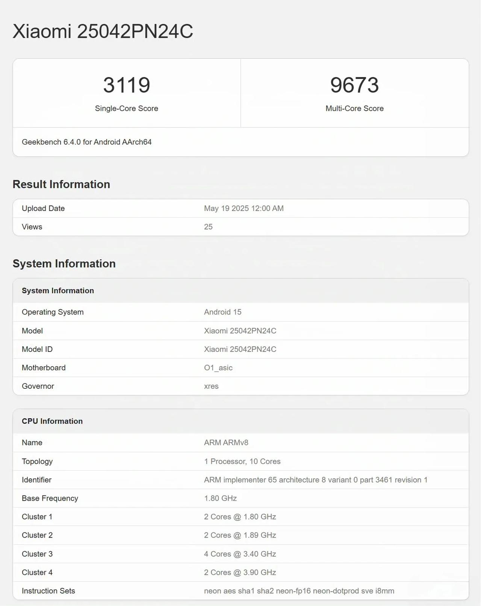Click the Cluster 1 label
This screenshot has height=606, width=481.
[x=37, y=517]
